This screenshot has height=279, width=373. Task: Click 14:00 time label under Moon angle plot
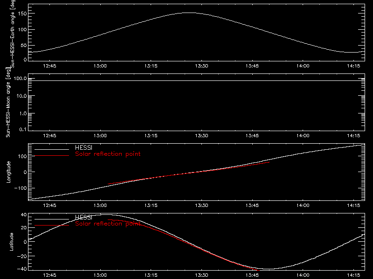(303, 135)
